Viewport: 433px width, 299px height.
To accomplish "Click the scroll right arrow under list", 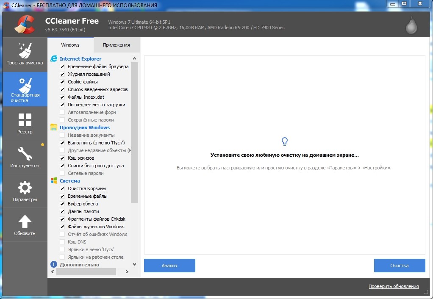I will click(127, 271).
